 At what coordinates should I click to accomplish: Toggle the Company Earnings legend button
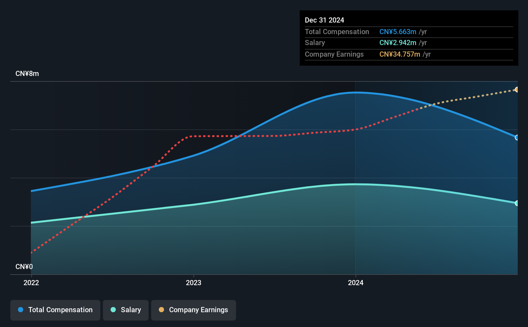(193, 310)
